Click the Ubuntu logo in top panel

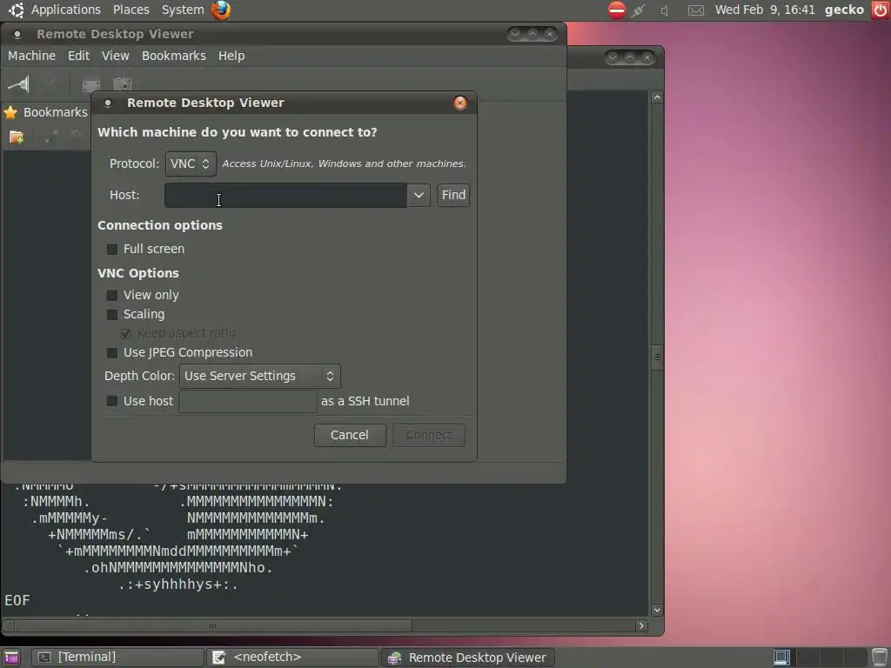pos(17,10)
